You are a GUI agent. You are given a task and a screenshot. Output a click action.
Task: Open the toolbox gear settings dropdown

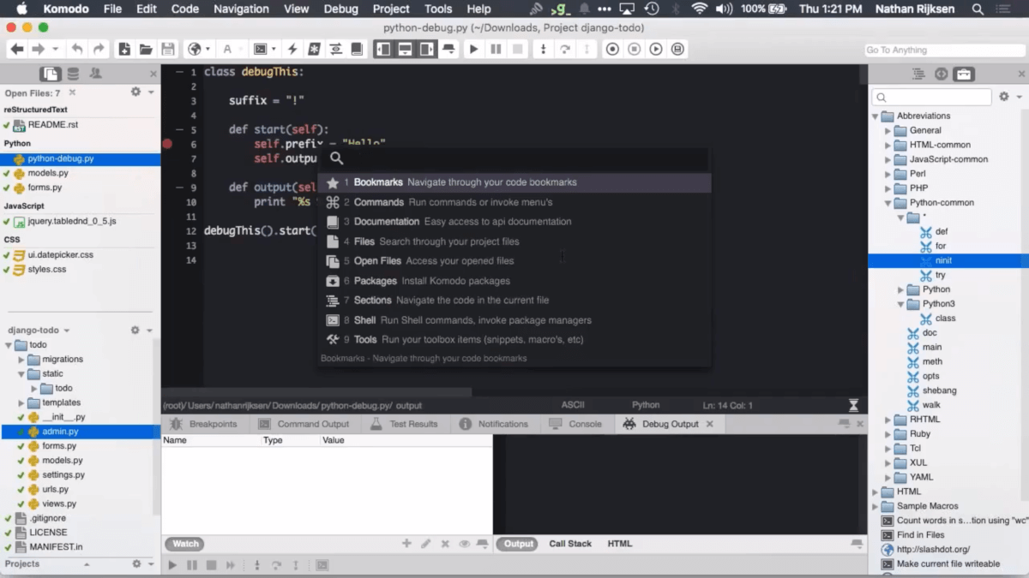1009,98
